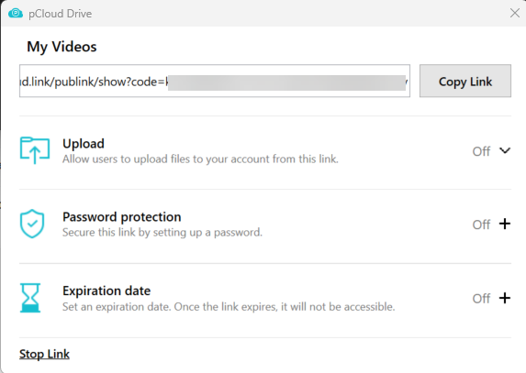The width and height of the screenshot is (526, 373).
Task: Click the pCloud Drive logo icon
Action: coord(16,14)
